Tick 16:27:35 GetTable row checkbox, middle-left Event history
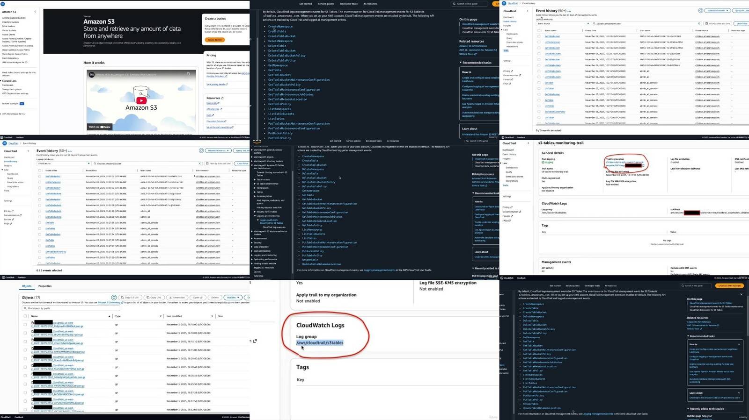Image resolution: width=749 pixels, height=420 pixels. tap(40, 223)
